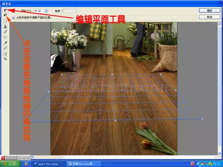
Task: Select the Eyedropper tool
Action: (x=5, y=43)
